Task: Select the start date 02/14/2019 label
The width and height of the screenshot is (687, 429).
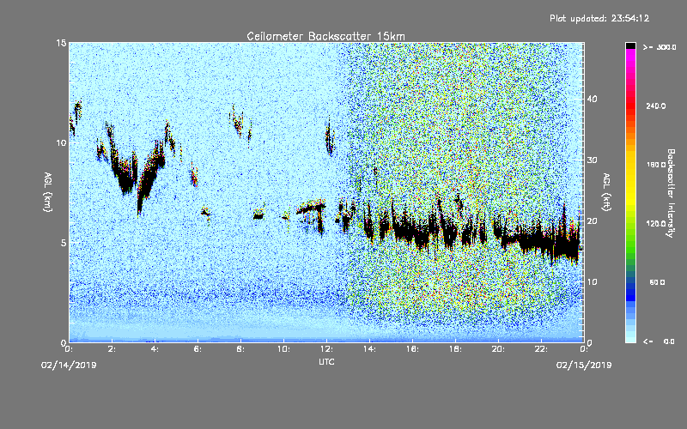Action: 69,366
